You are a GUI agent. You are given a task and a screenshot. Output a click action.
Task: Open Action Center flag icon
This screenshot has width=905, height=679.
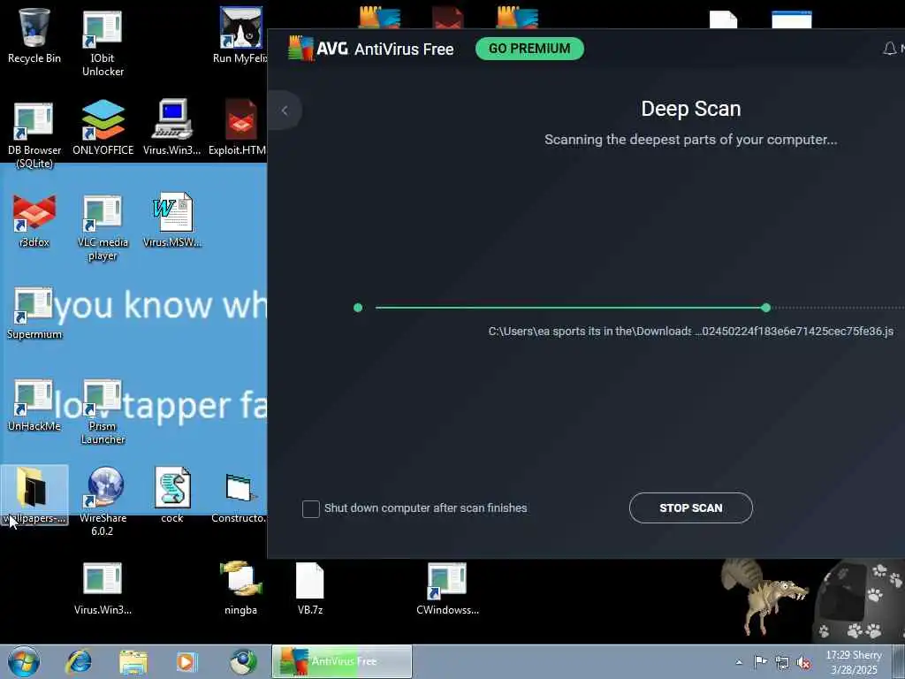[x=761, y=661]
